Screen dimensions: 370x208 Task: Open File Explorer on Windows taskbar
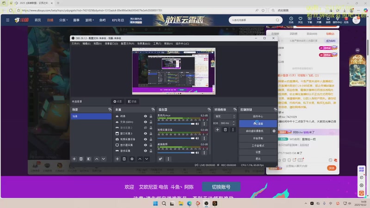coord(181,203)
